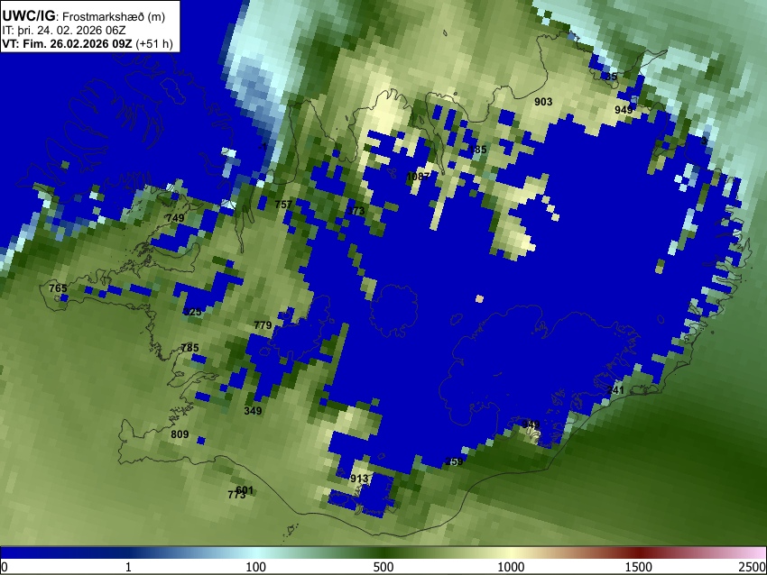Click the station value 749

point(175,218)
